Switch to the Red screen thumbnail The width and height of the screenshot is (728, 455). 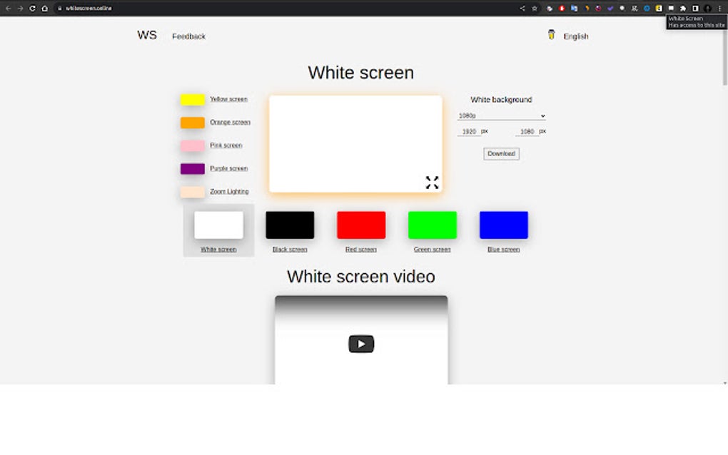[360, 223]
